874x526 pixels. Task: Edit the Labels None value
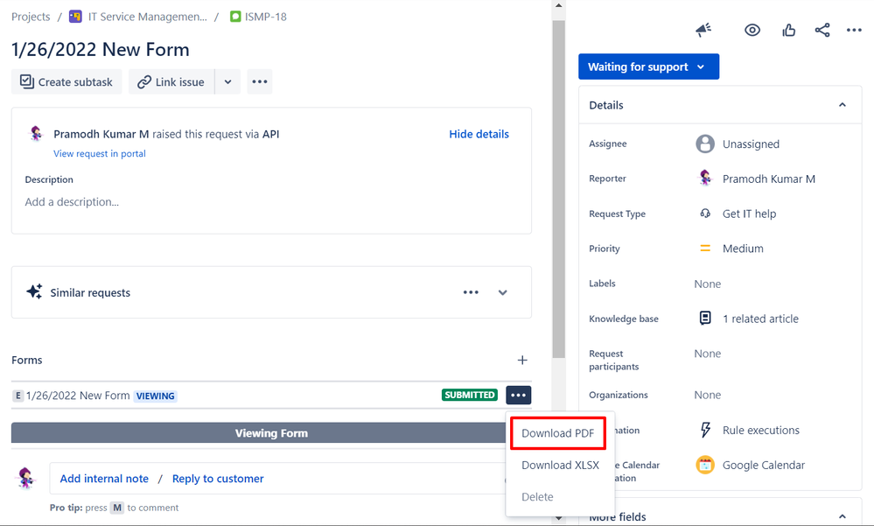(708, 284)
